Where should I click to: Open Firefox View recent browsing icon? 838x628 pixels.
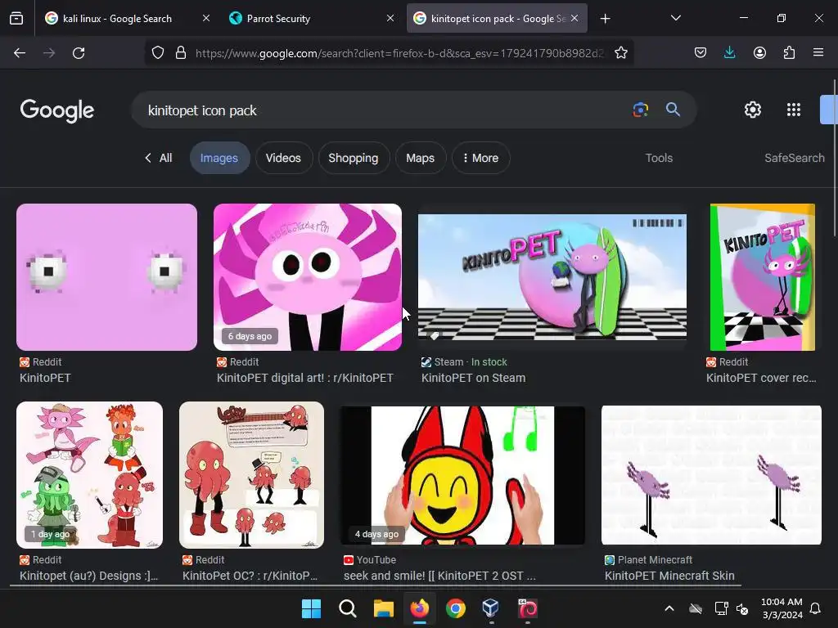point(16,18)
